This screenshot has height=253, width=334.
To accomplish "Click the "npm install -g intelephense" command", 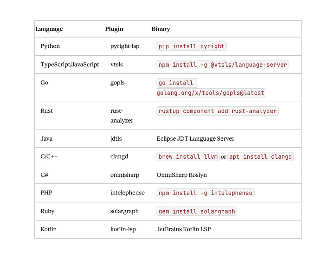I will (206, 193).
